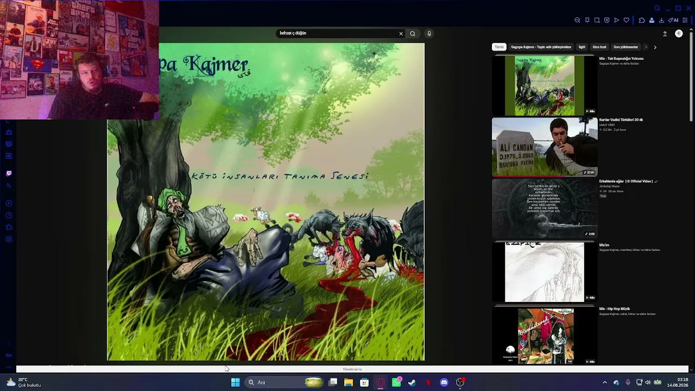Viewport: 695px width, 391px height.
Task: Open Steam from the taskbar
Action: [x=412, y=382]
